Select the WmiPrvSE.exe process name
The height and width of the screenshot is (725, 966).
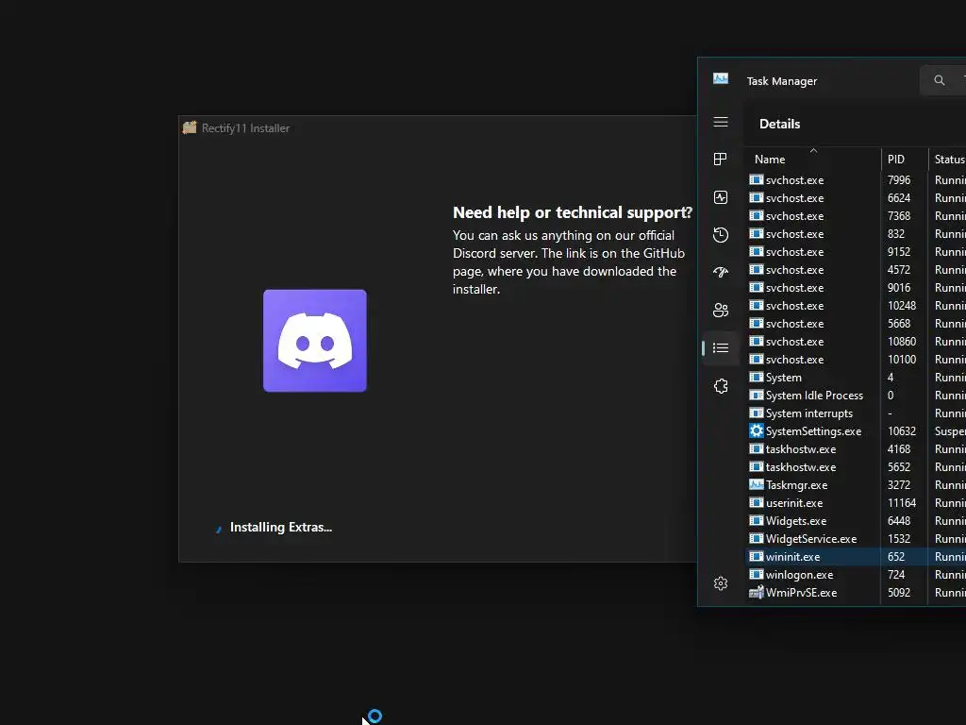click(x=802, y=593)
